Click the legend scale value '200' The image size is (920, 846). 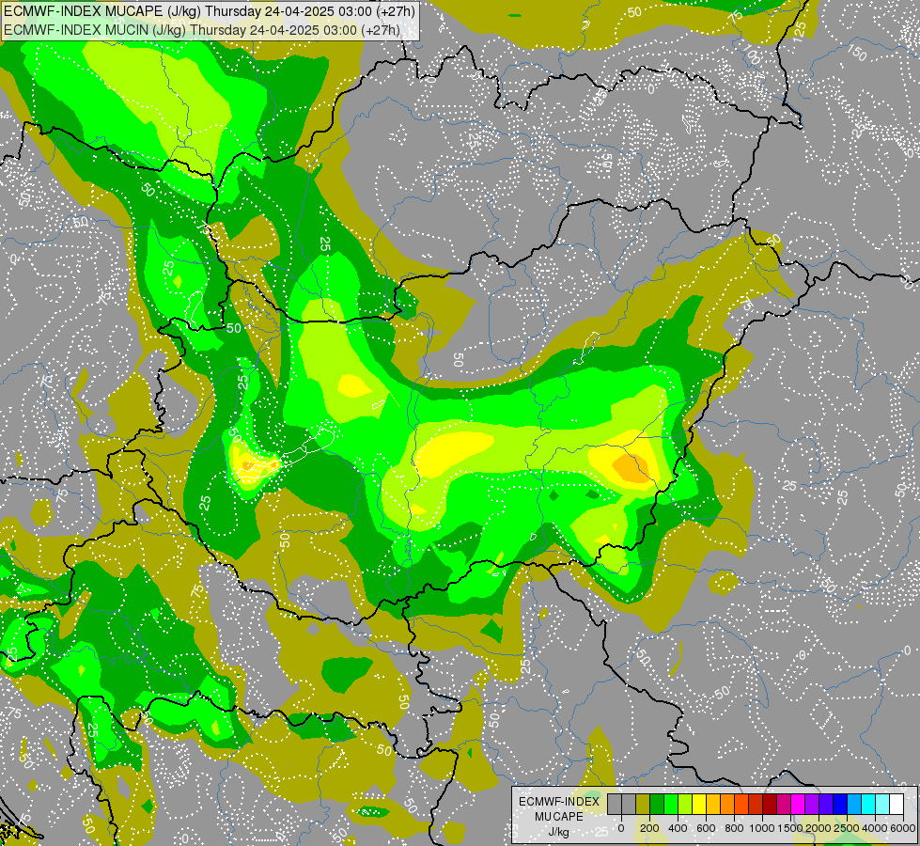coord(649,828)
